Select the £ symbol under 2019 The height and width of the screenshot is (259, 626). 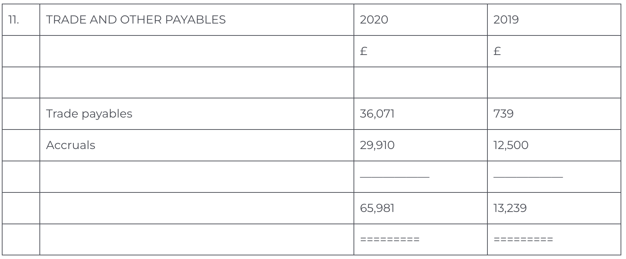coord(497,51)
